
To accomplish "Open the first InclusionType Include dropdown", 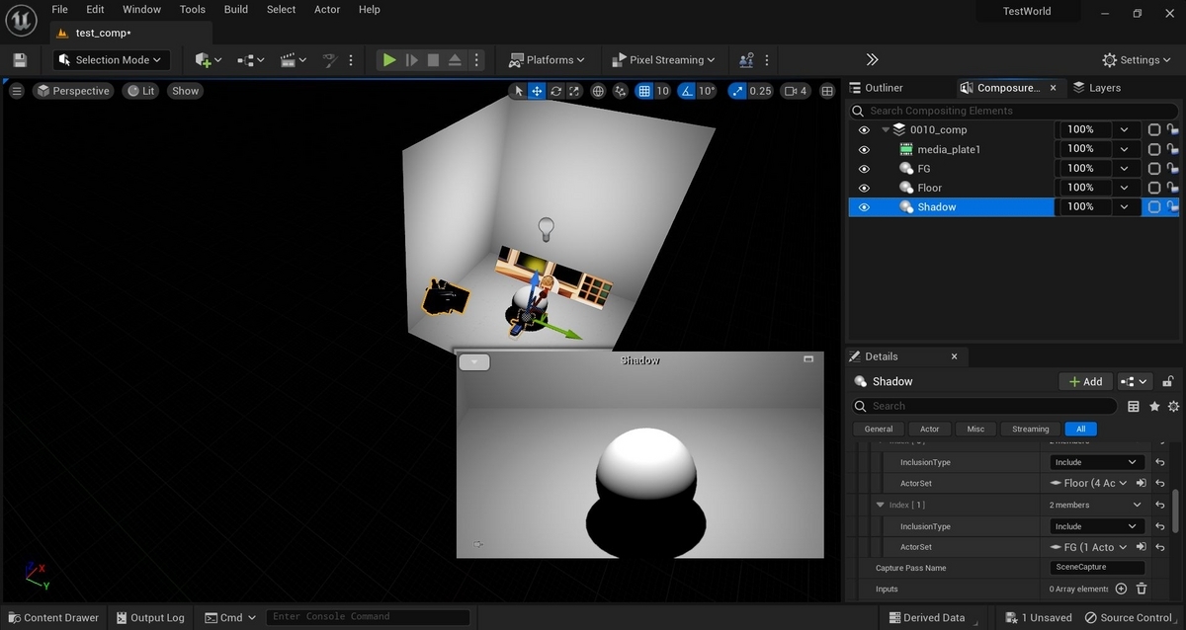I will (1096, 462).
